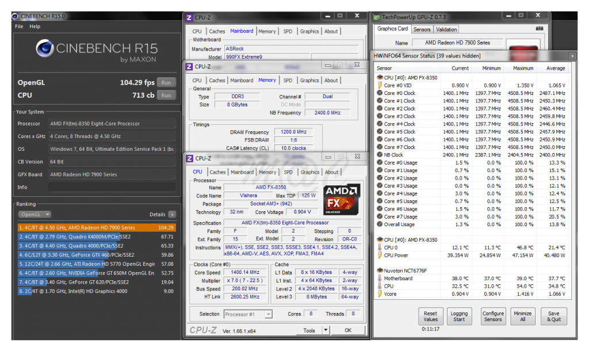Run the CPU benchmark in Cinebench
Image resolution: width=589 pixels, height=351 pixels.
tap(166, 96)
